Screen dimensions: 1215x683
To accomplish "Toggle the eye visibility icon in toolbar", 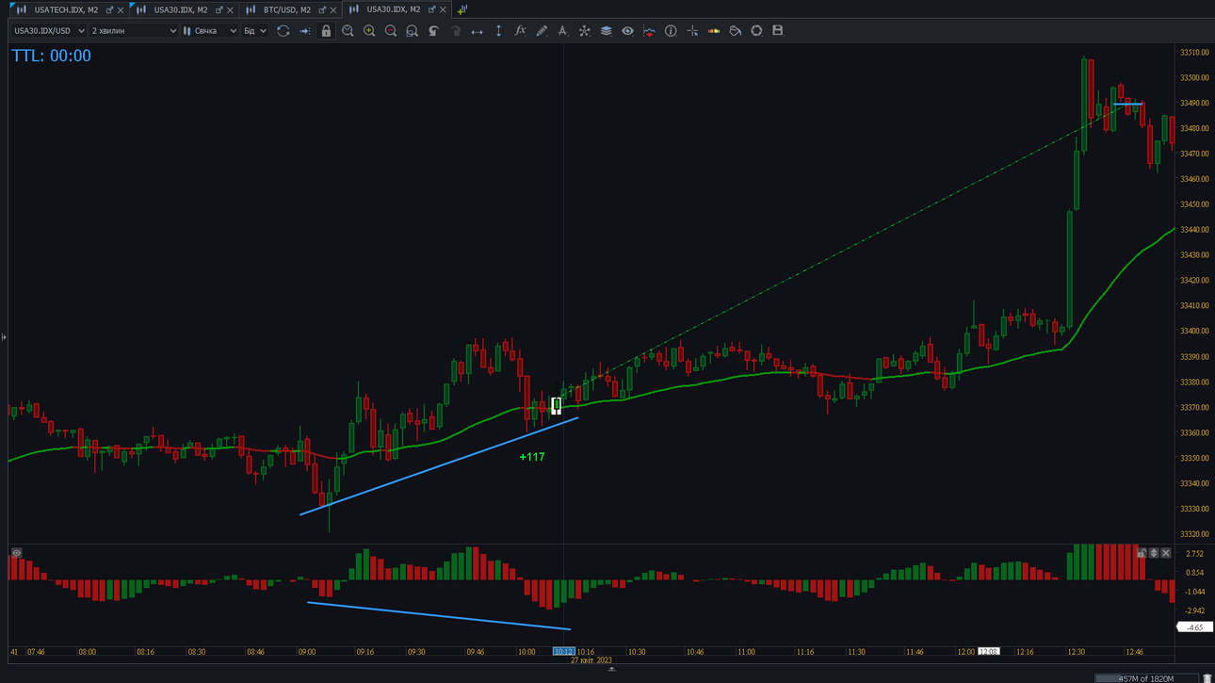I will tap(627, 31).
